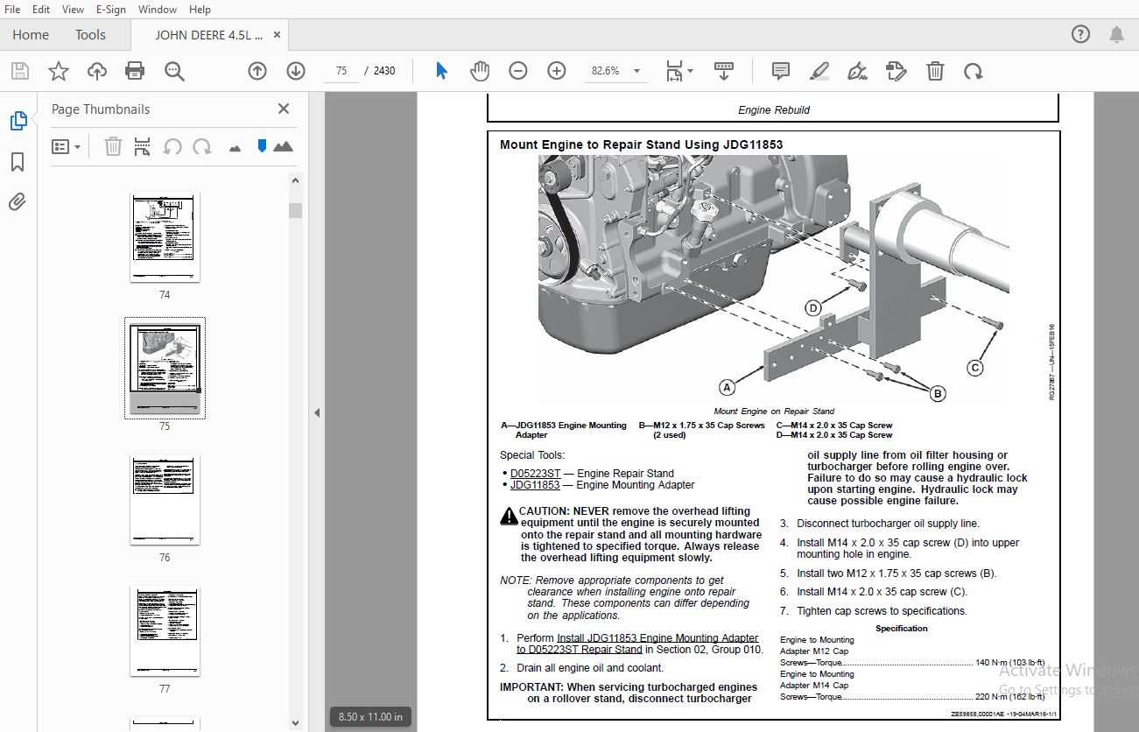Select page 74 thumbnail
1139x732 pixels.
point(165,237)
